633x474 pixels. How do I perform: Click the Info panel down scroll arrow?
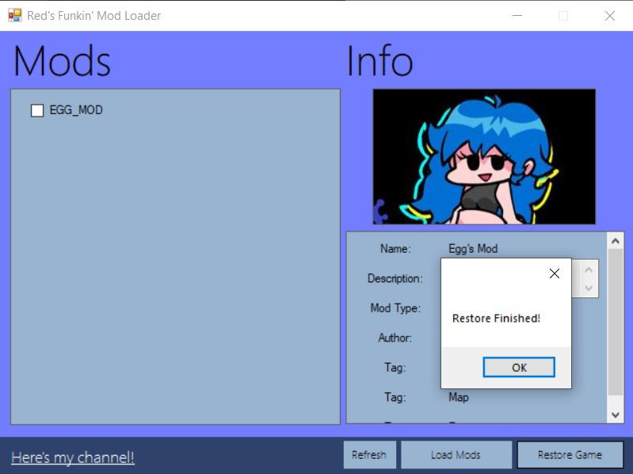(x=616, y=415)
